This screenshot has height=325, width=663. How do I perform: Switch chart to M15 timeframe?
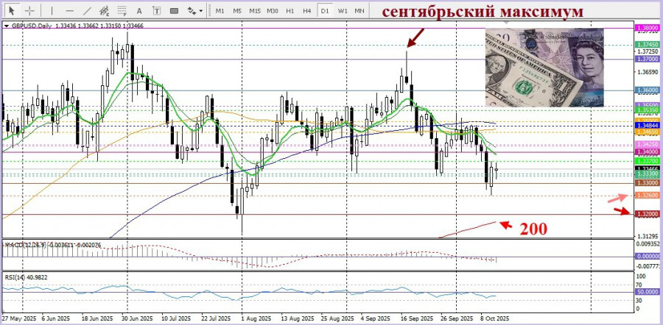[255, 10]
